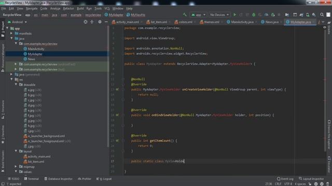
Task: Click Sync Project with Gradle icon
Action: click(x=301, y=15)
